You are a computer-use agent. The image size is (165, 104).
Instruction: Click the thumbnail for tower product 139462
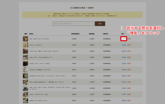(26, 57)
